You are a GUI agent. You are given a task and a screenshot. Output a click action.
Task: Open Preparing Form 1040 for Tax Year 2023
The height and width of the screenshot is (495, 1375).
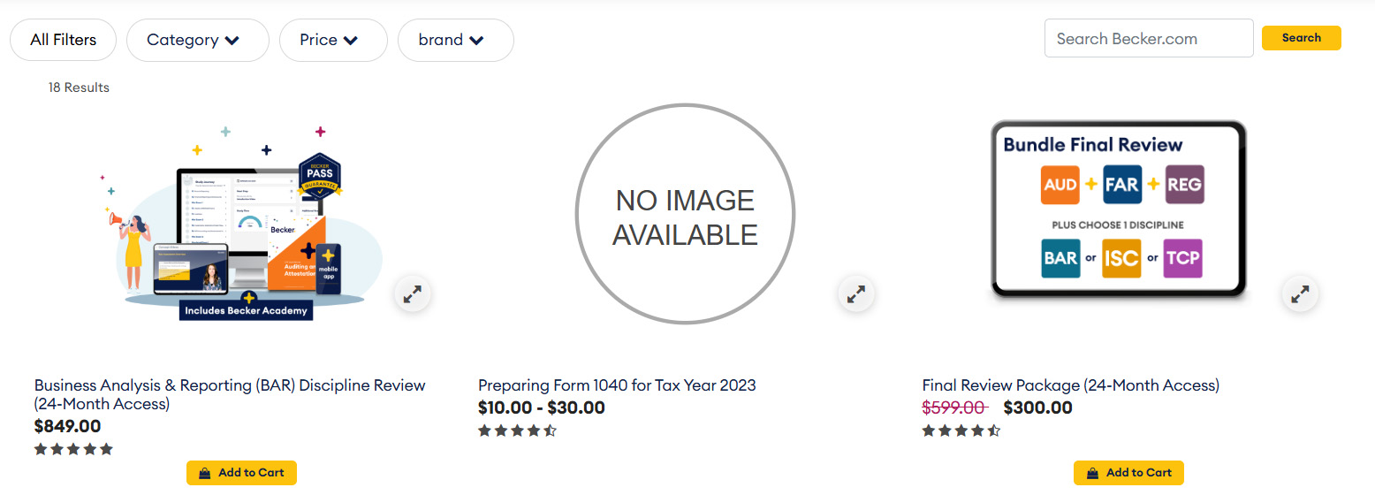coord(617,385)
